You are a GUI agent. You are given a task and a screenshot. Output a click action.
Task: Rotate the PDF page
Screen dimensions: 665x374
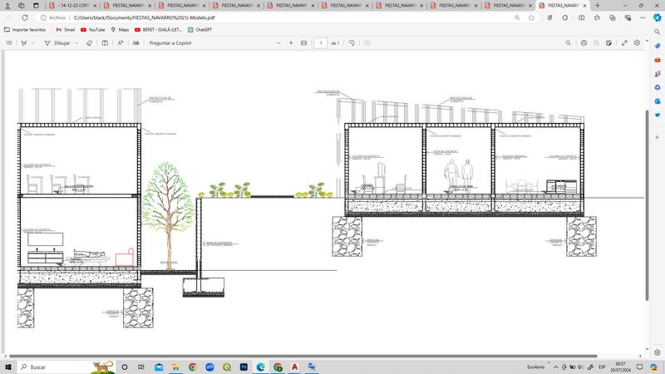click(x=351, y=43)
